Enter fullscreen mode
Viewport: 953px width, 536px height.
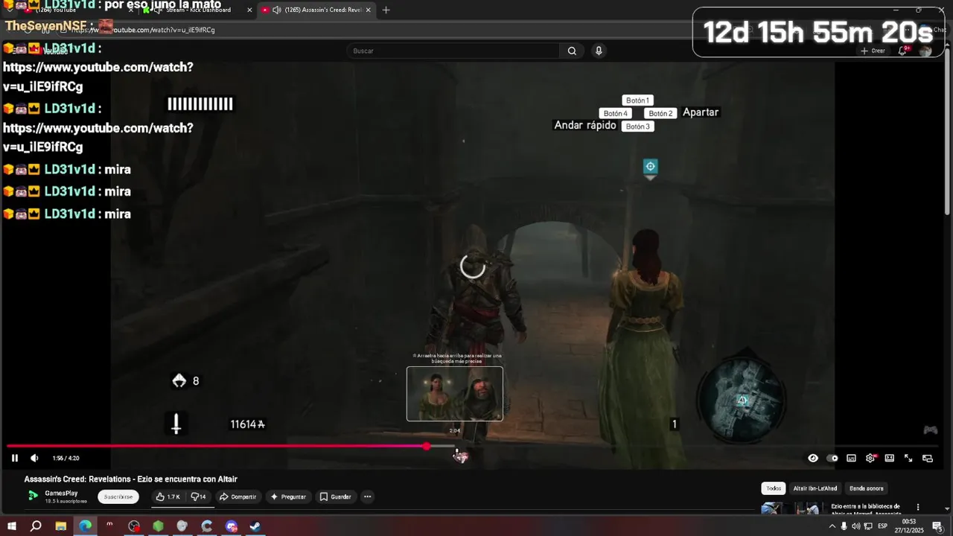pos(908,458)
